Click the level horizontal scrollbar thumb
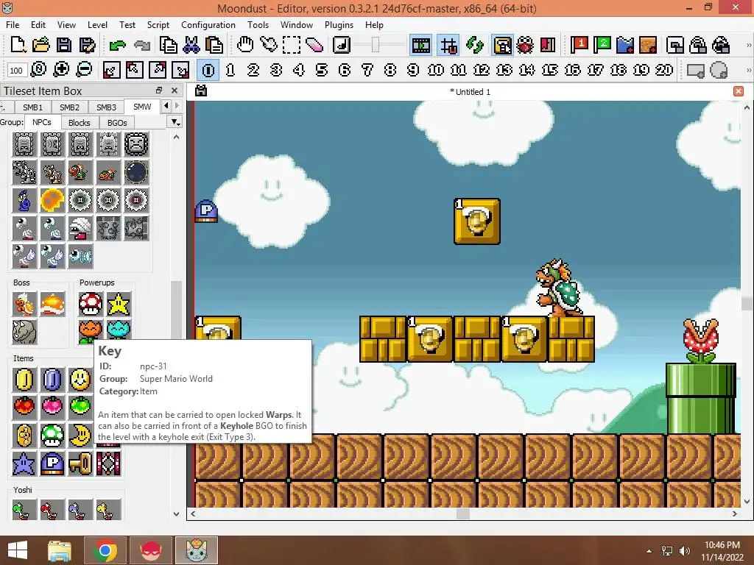 click(x=462, y=514)
